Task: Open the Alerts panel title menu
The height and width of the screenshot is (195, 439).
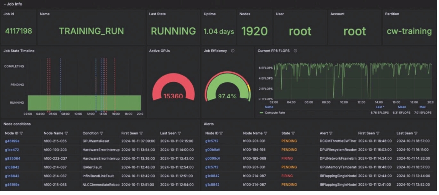Action: coord(209,124)
